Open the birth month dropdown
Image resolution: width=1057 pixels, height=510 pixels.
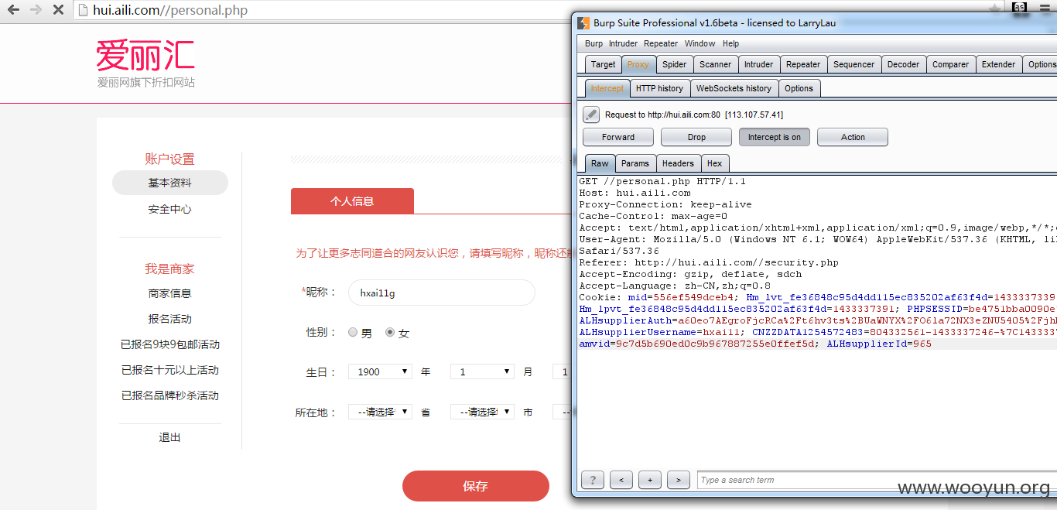click(x=482, y=371)
